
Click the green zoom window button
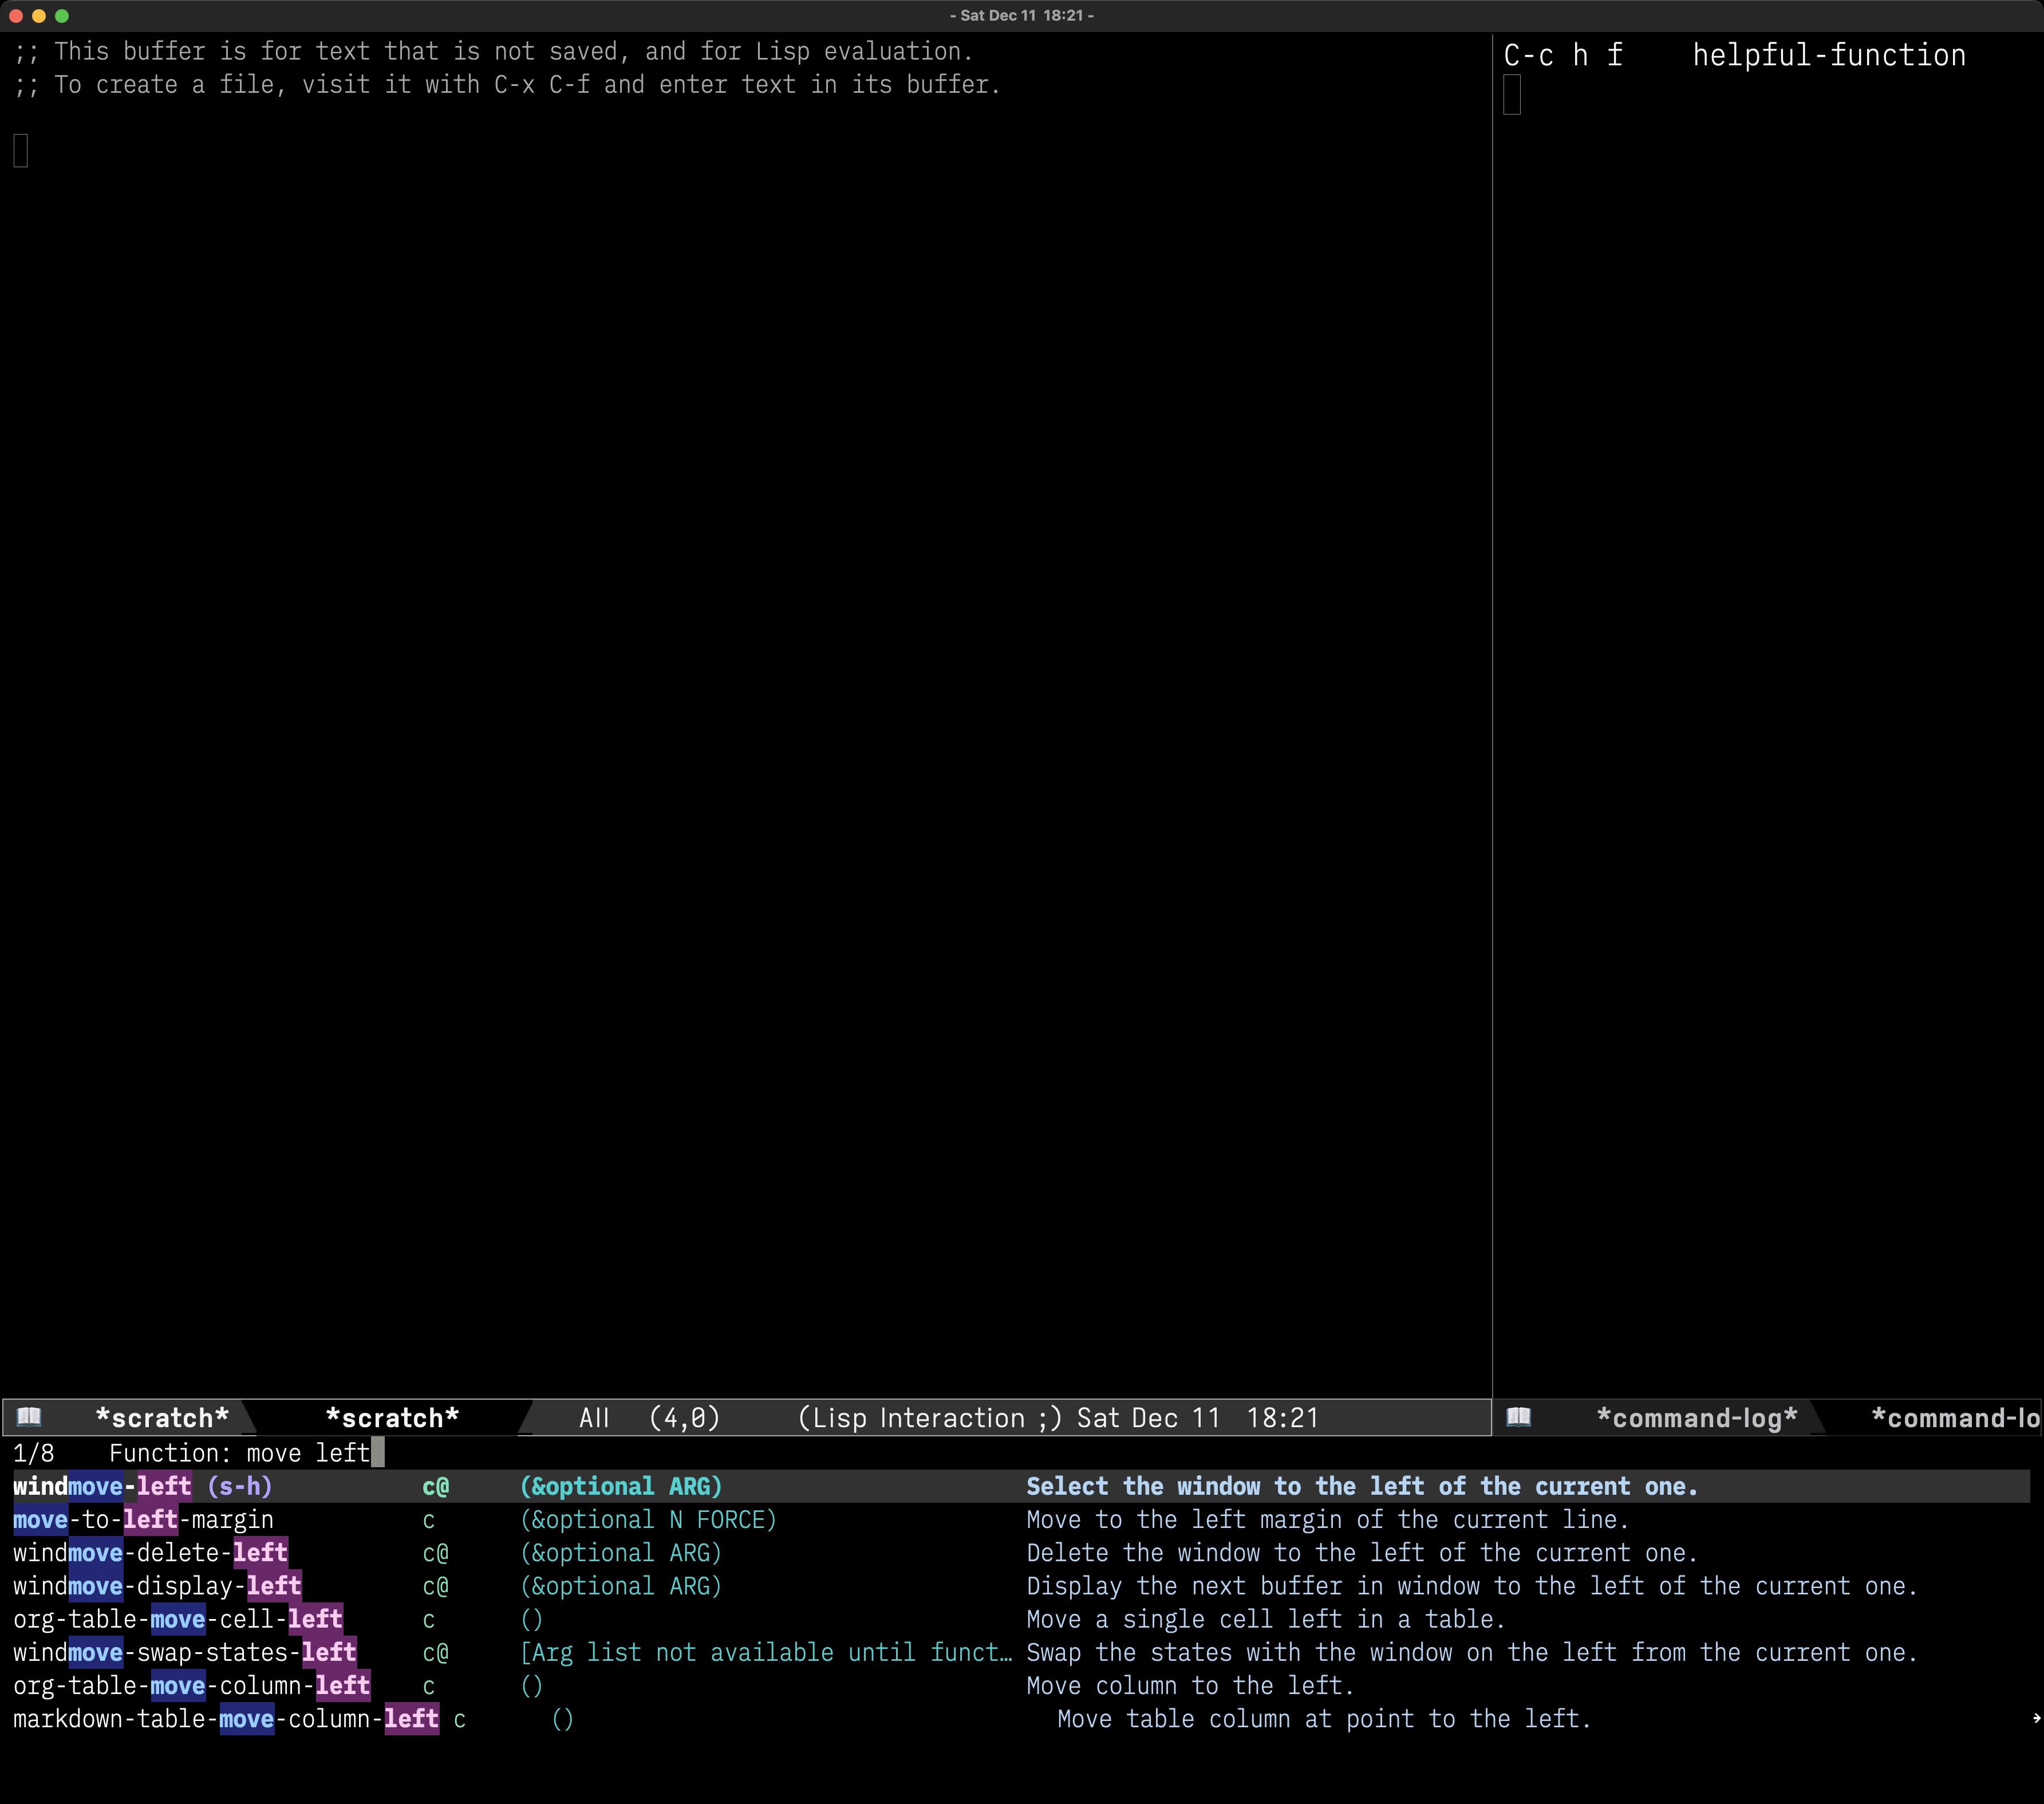point(62,16)
